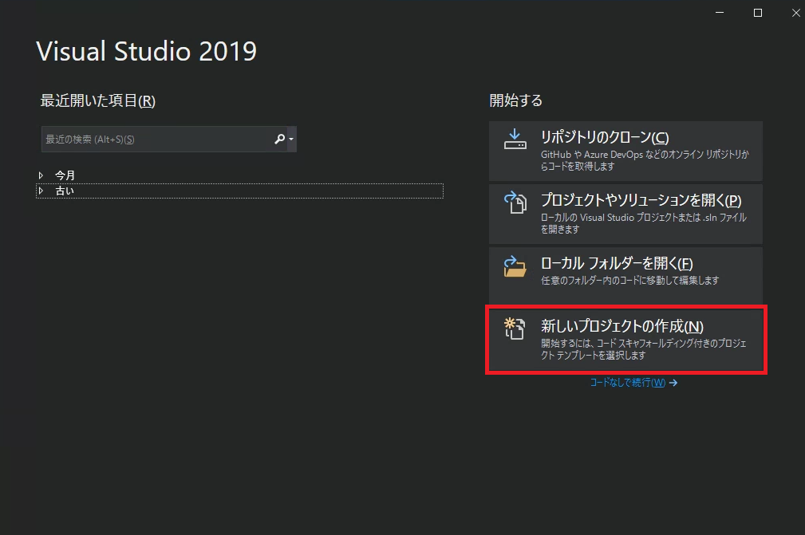Click the 任意のフォルダー内のコードに移動 description
805x535 pixels.
tap(630, 280)
